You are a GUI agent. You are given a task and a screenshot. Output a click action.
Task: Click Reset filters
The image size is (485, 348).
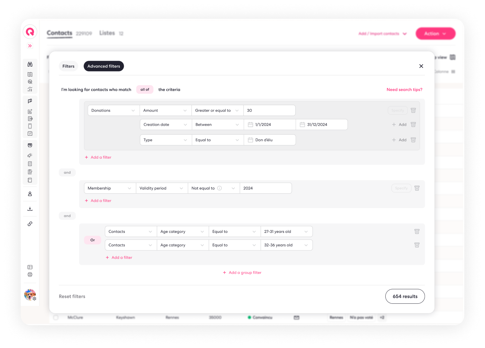click(x=72, y=297)
